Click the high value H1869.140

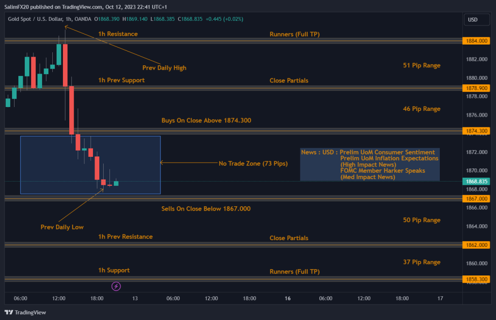coord(135,19)
